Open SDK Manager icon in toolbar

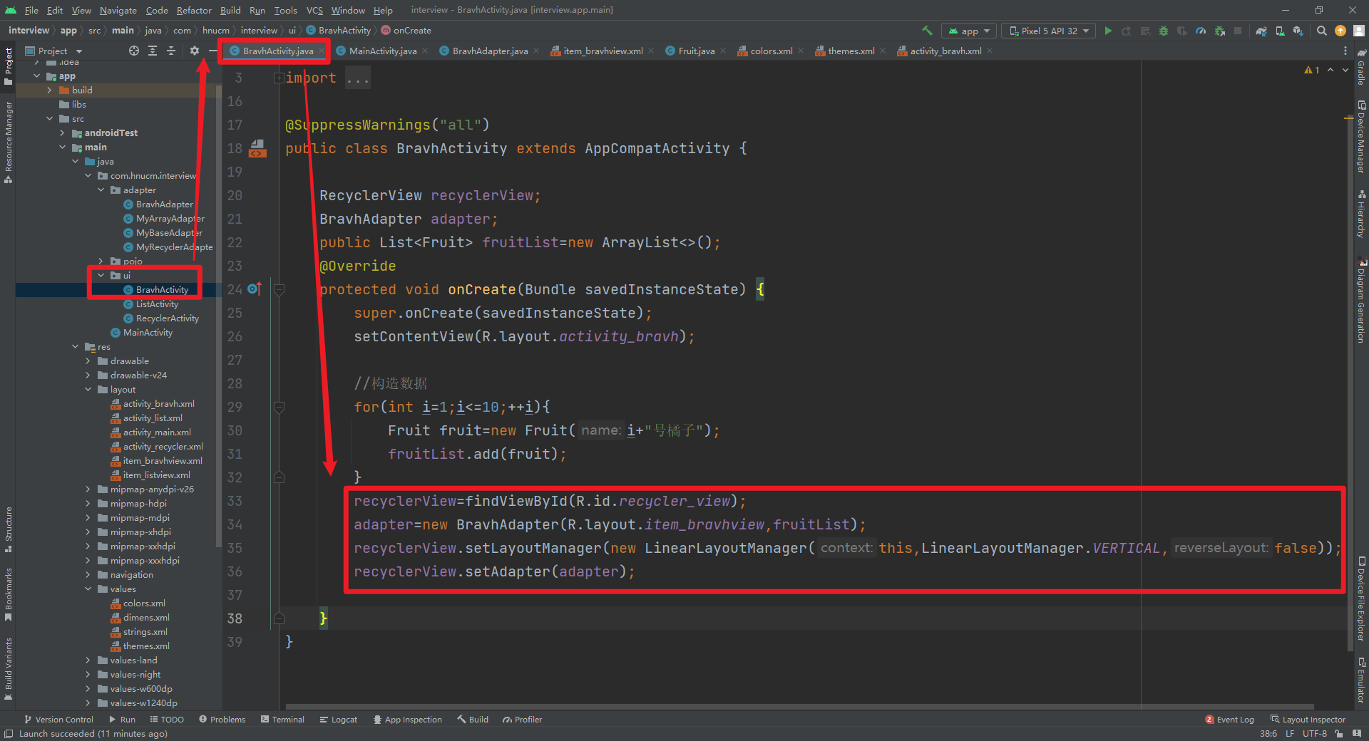click(x=1298, y=31)
